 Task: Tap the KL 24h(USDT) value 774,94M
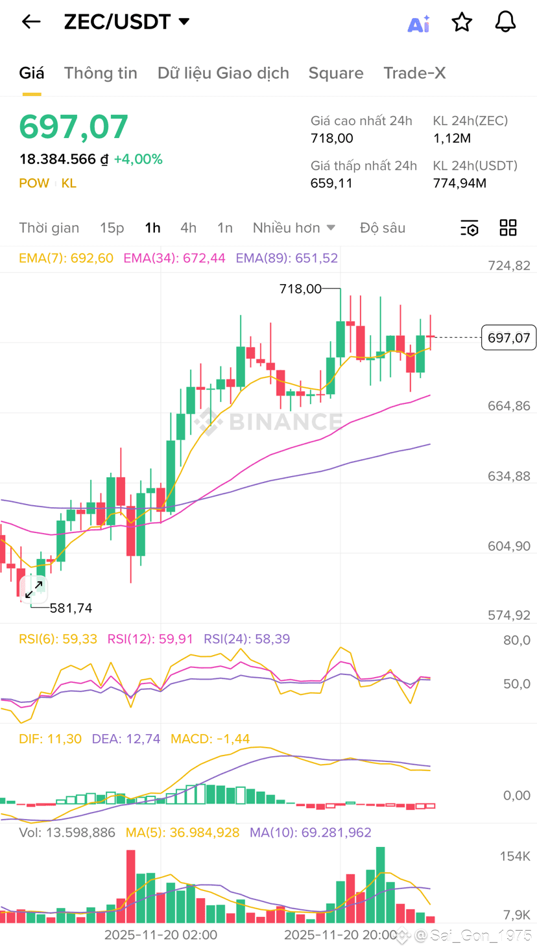pos(460,183)
